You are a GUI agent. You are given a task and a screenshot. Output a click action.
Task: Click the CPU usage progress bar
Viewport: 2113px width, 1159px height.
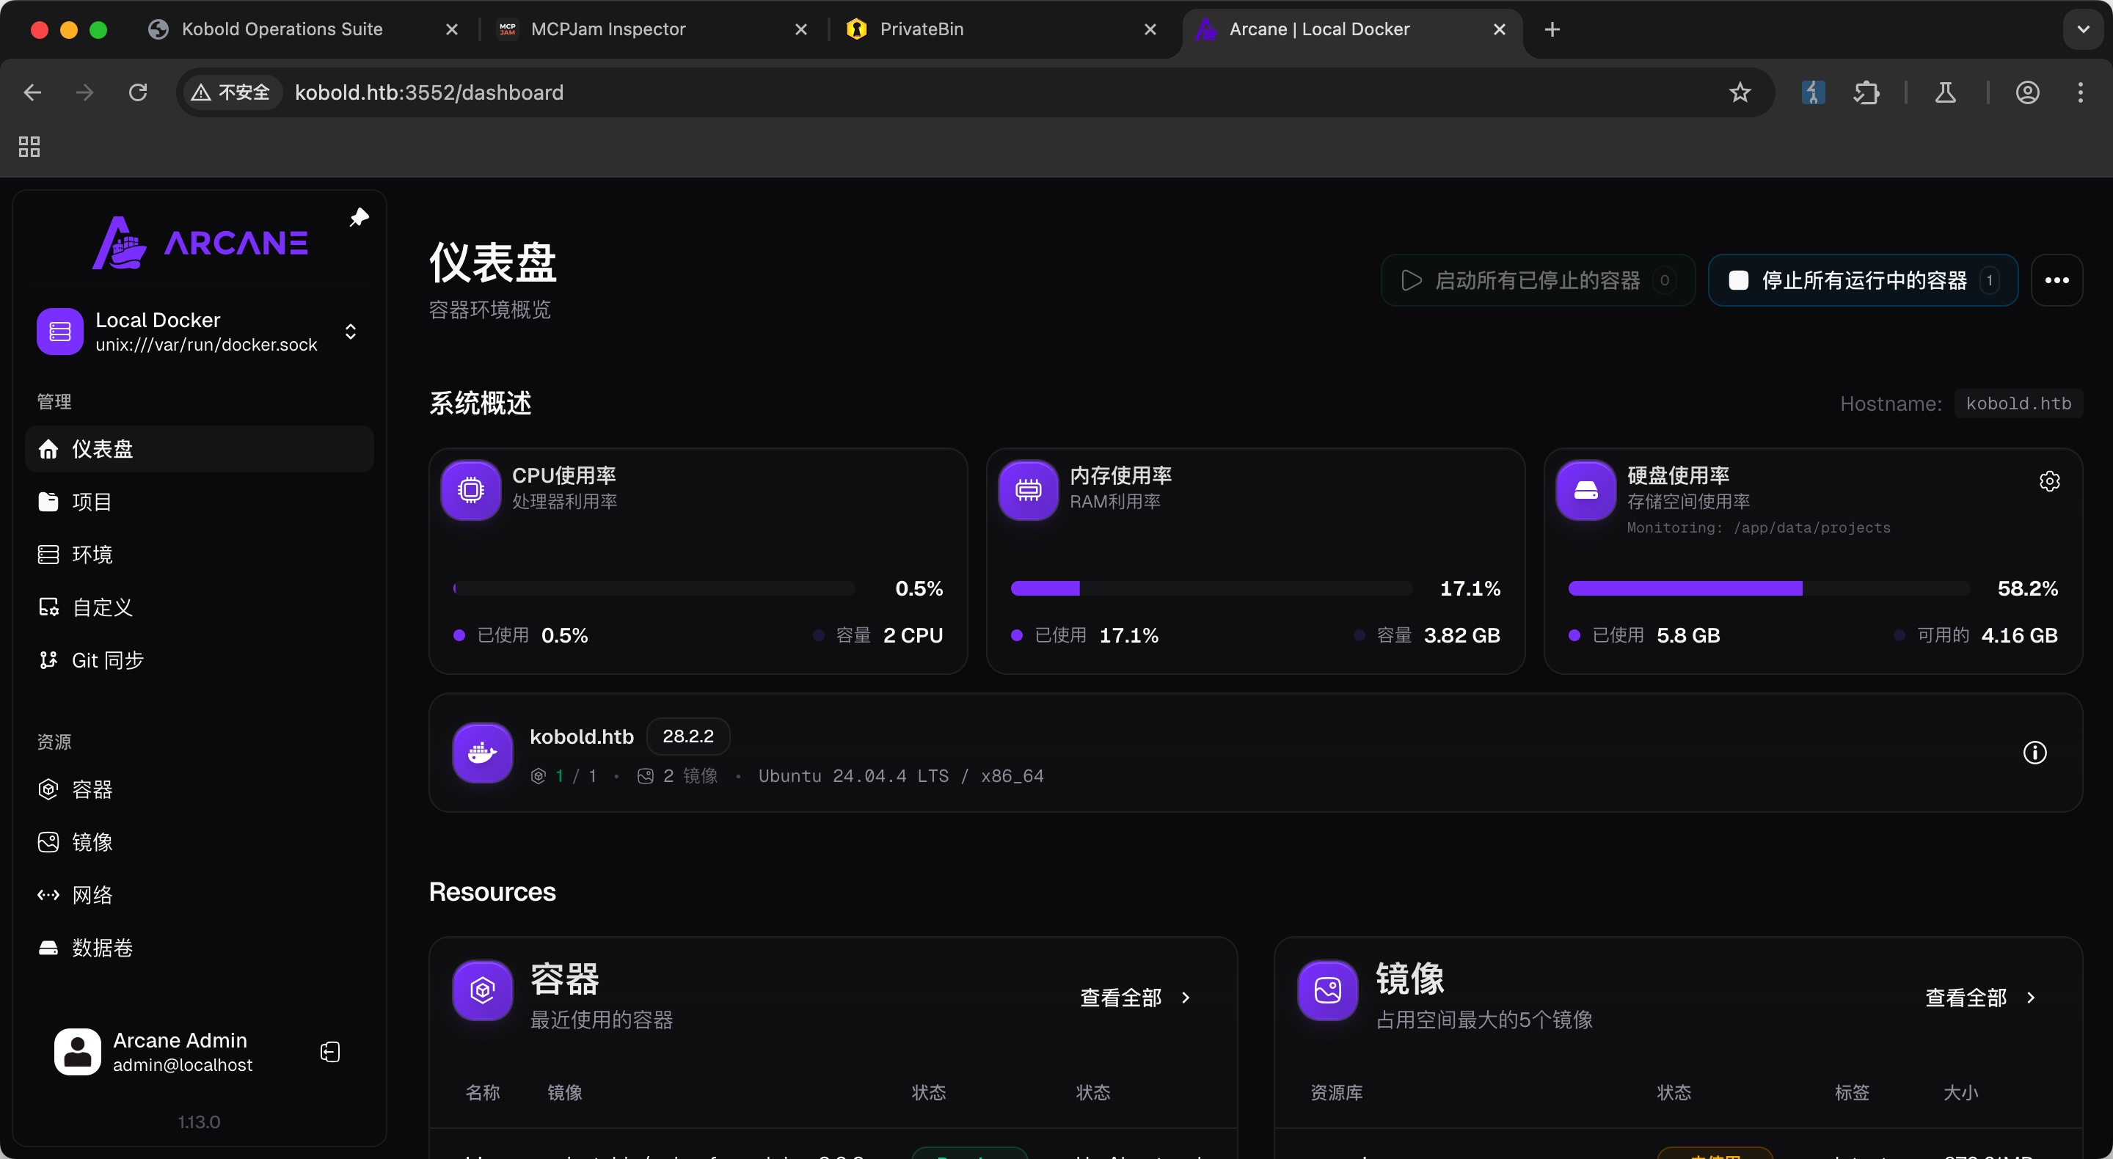coord(654,588)
